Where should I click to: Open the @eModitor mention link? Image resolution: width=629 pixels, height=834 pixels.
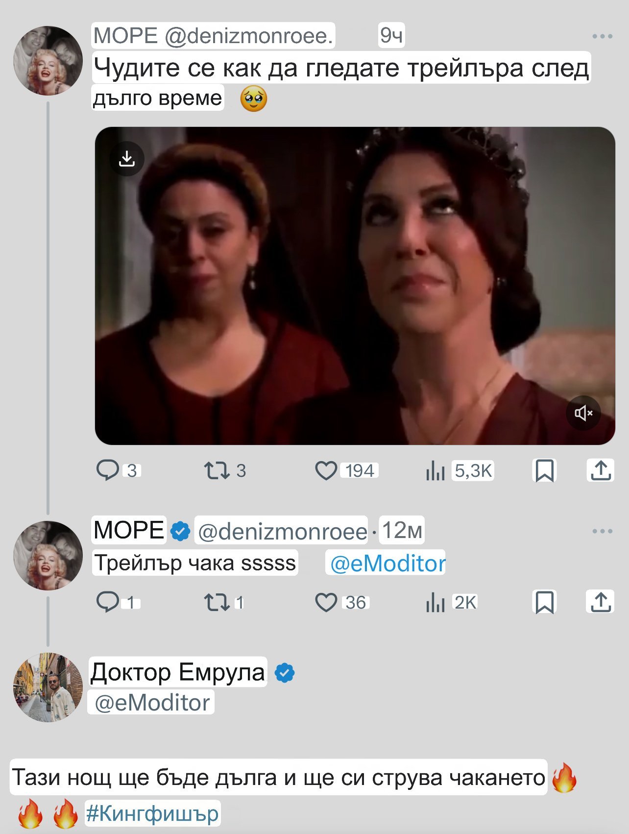click(x=387, y=564)
